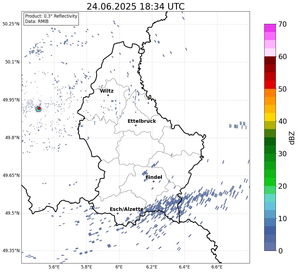
Task: Click the 50.25°N latitude label
Action: (x=11, y=24)
